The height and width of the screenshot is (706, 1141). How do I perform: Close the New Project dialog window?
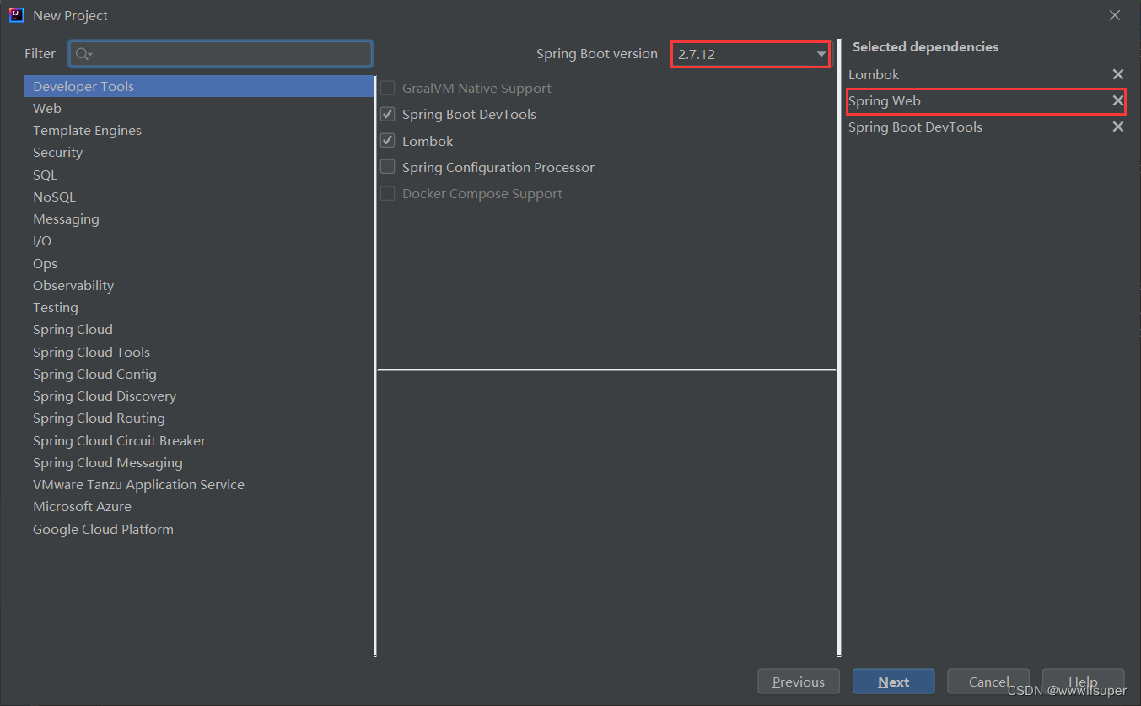[1115, 15]
